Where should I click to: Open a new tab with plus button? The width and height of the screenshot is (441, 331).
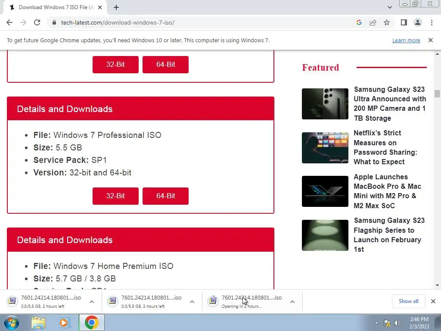click(x=116, y=7)
